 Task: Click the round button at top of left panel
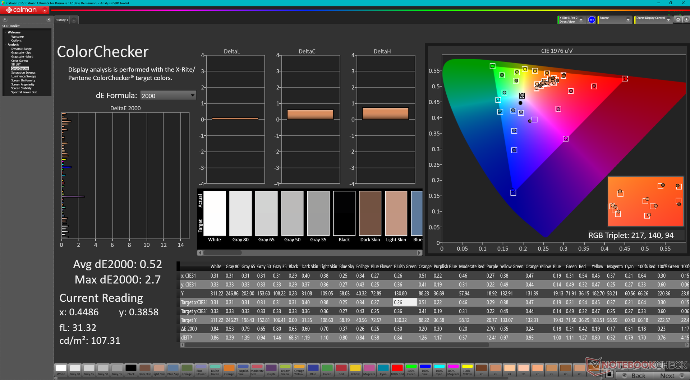(x=5, y=19)
